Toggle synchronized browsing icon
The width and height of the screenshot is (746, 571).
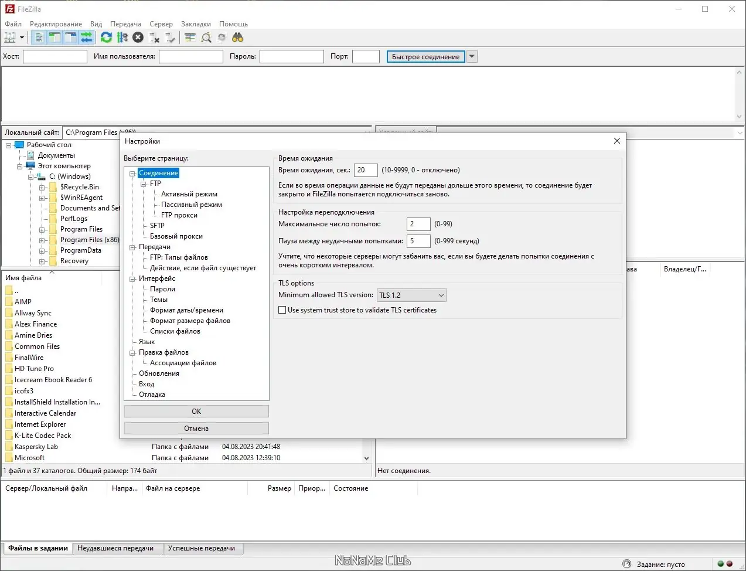click(222, 38)
